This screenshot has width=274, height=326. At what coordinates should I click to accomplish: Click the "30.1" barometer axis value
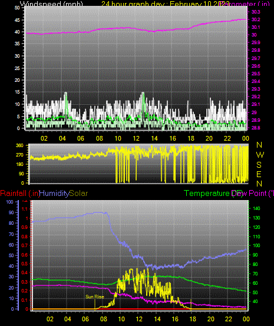point(256,27)
